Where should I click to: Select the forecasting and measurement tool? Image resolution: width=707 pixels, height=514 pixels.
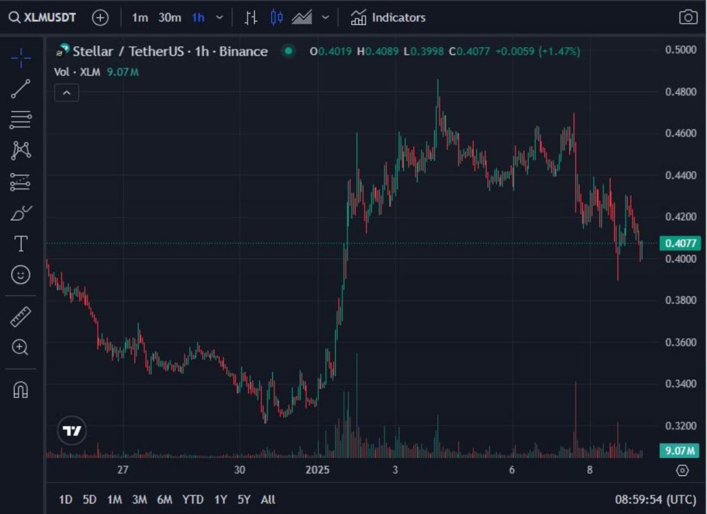point(21,182)
